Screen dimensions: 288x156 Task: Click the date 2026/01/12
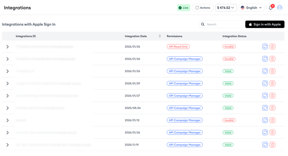[132, 120]
